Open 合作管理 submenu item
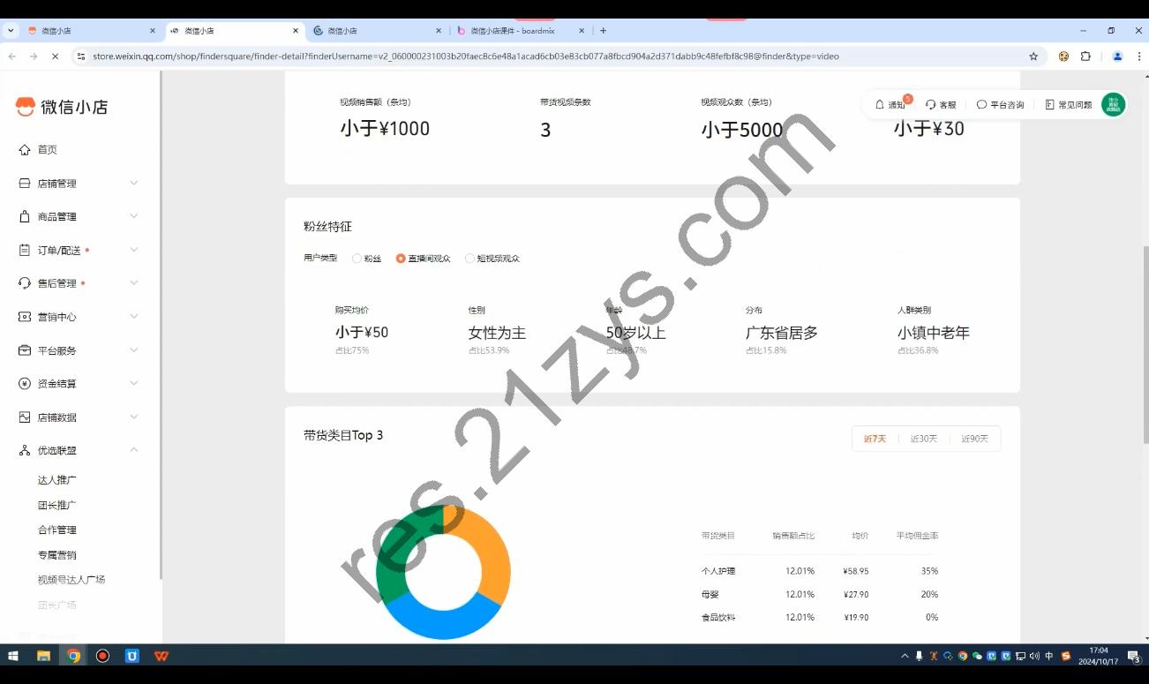This screenshot has height=684, width=1149. point(57,530)
